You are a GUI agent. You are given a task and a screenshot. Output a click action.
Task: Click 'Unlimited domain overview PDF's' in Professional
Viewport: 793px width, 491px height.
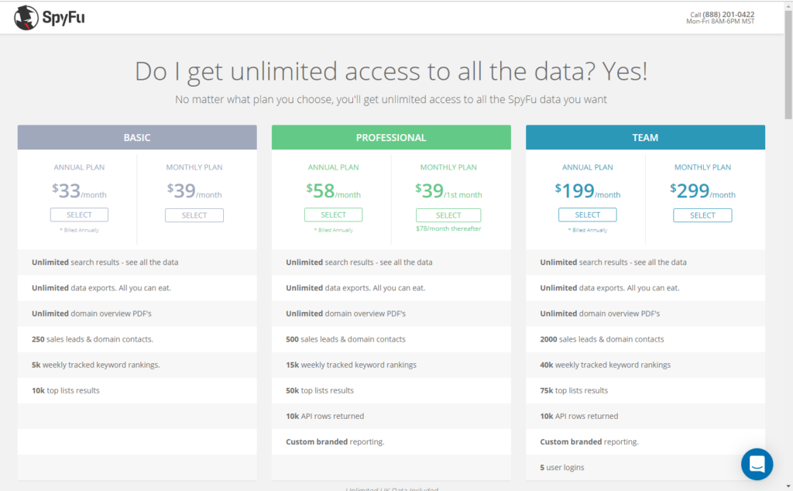pyautogui.click(x=345, y=314)
